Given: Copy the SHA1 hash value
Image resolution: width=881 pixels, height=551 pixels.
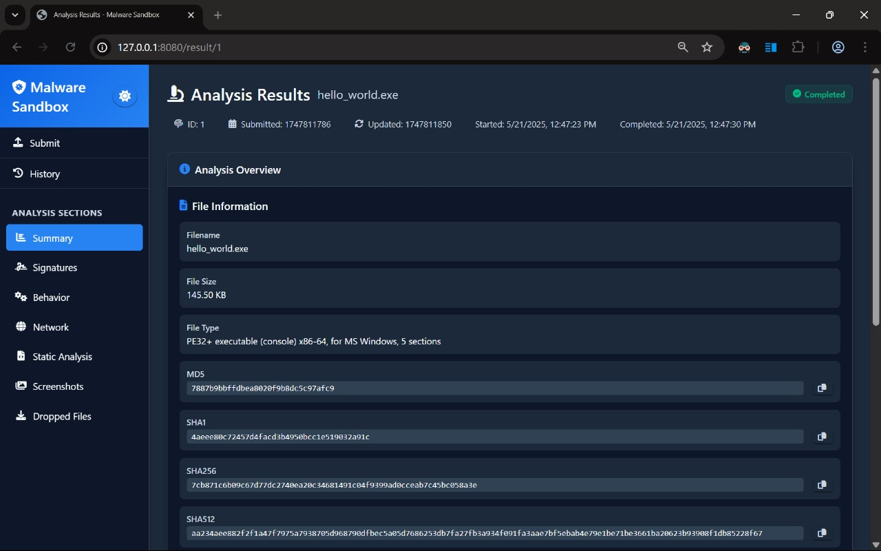Looking at the screenshot, I should click(822, 437).
